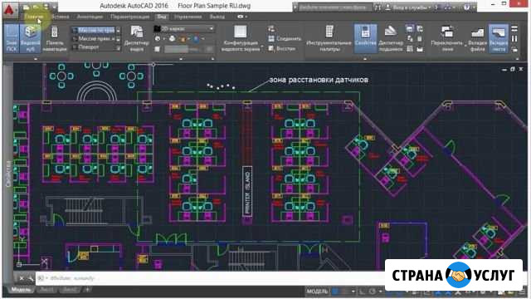Click the Command Line palette icon
531x299 pixels.
409,29
